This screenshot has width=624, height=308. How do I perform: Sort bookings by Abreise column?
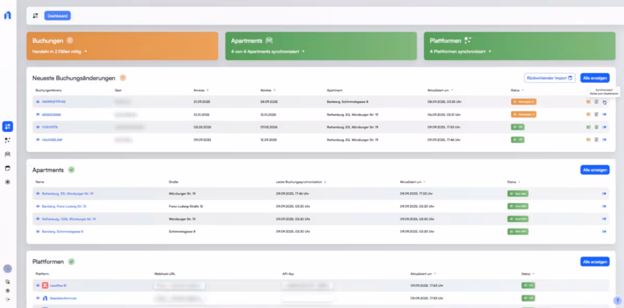point(268,90)
